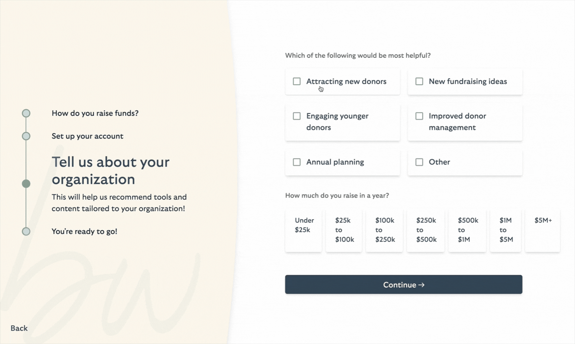
Task: Pick the $1M to $5M range
Action: point(505,230)
